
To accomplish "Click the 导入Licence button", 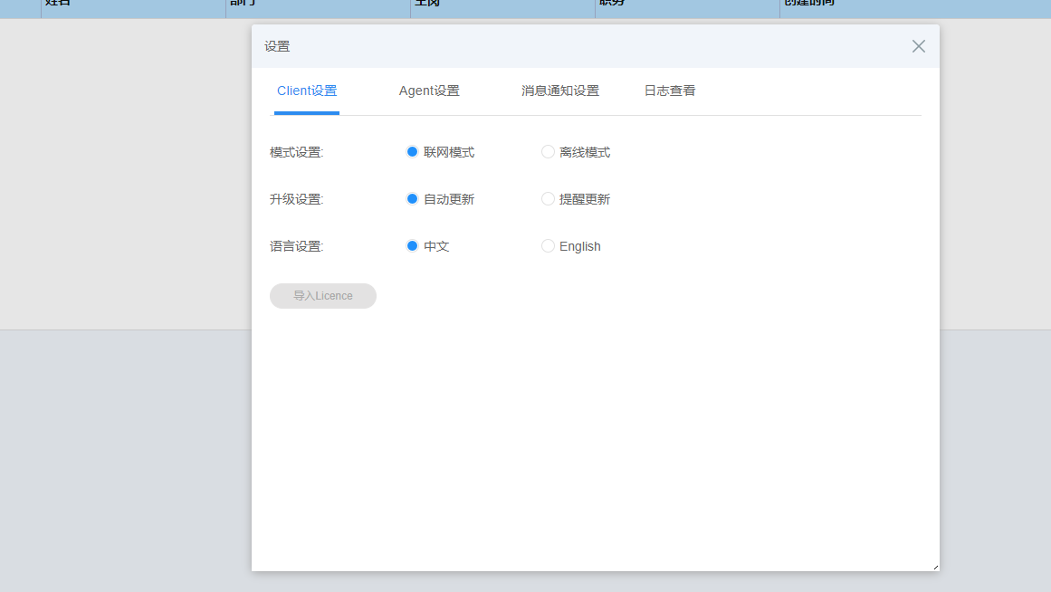I will click(323, 296).
